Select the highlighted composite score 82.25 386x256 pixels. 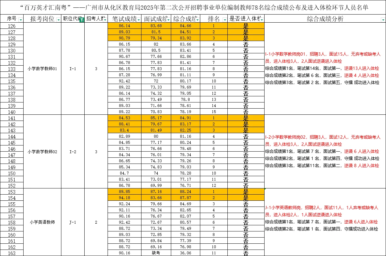tap(186, 130)
